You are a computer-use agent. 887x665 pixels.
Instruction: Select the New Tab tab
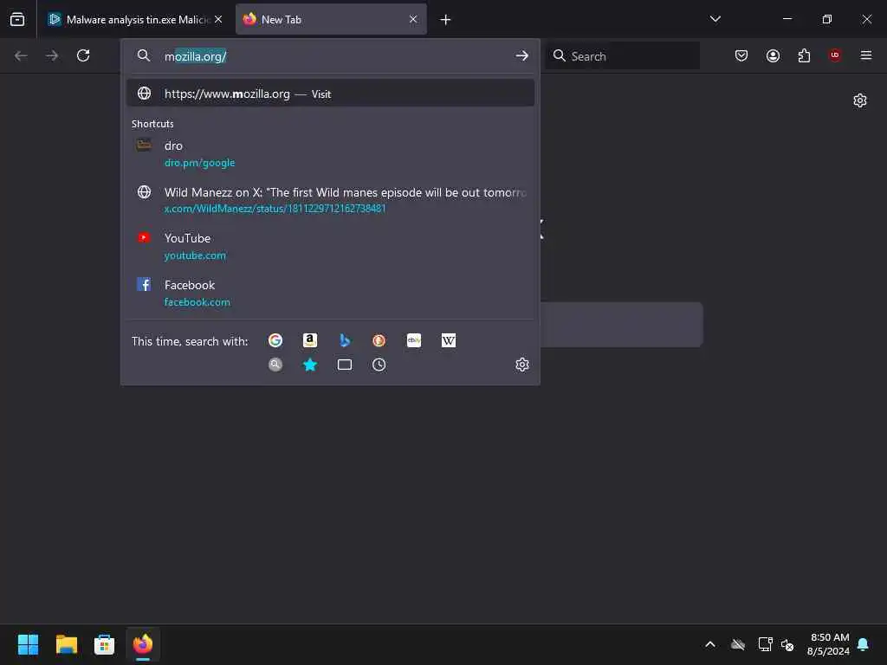pos(331,19)
